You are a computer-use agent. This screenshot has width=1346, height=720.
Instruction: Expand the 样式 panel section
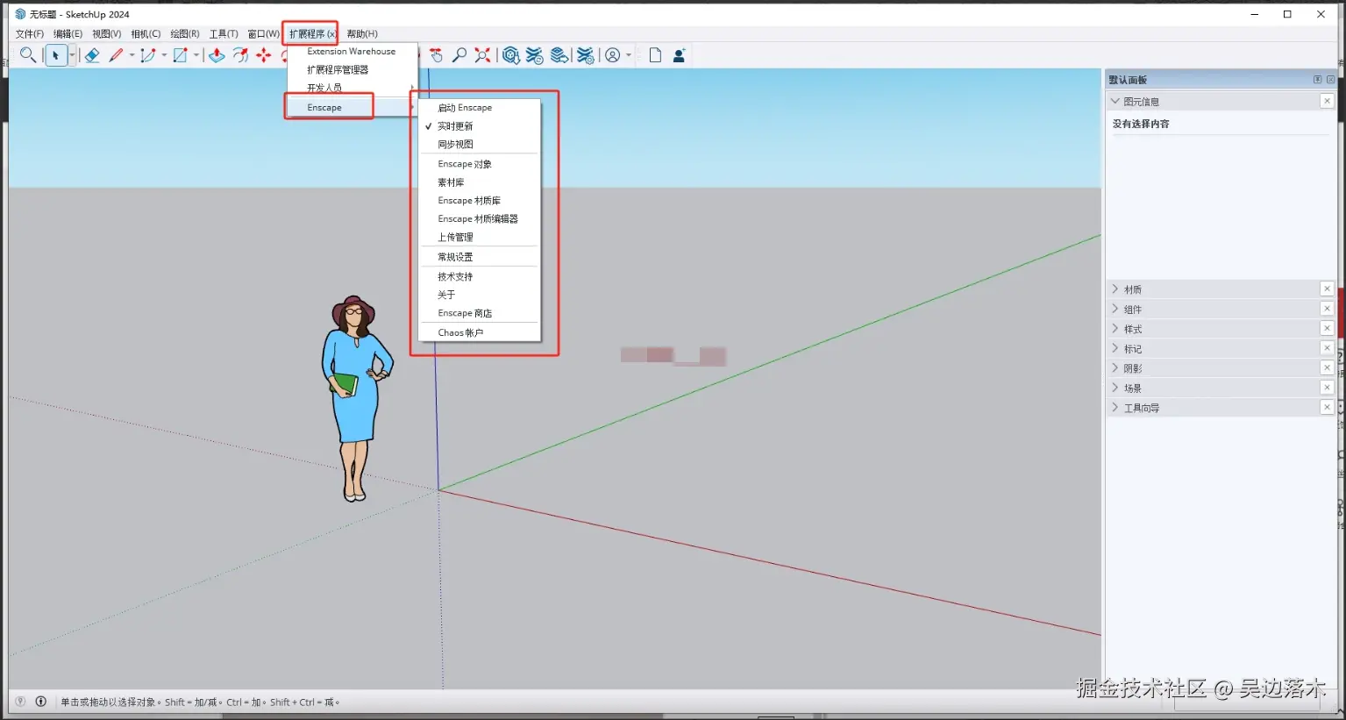pos(1115,329)
